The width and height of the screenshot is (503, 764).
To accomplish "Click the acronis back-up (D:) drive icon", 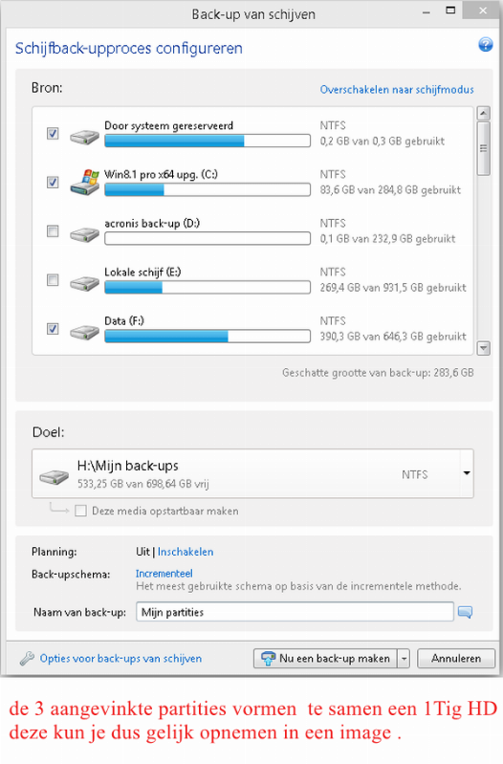I will 85,234.
